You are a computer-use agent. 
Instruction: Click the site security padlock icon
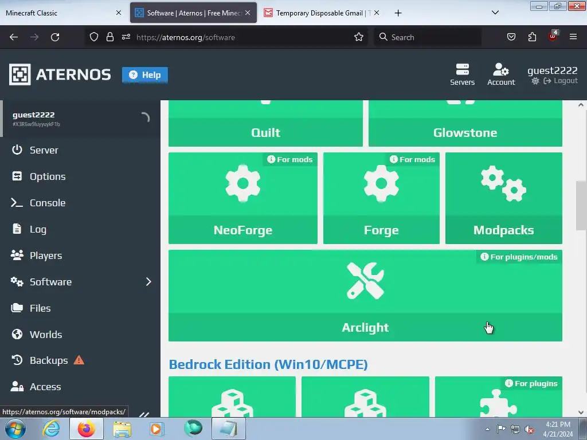(109, 37)
